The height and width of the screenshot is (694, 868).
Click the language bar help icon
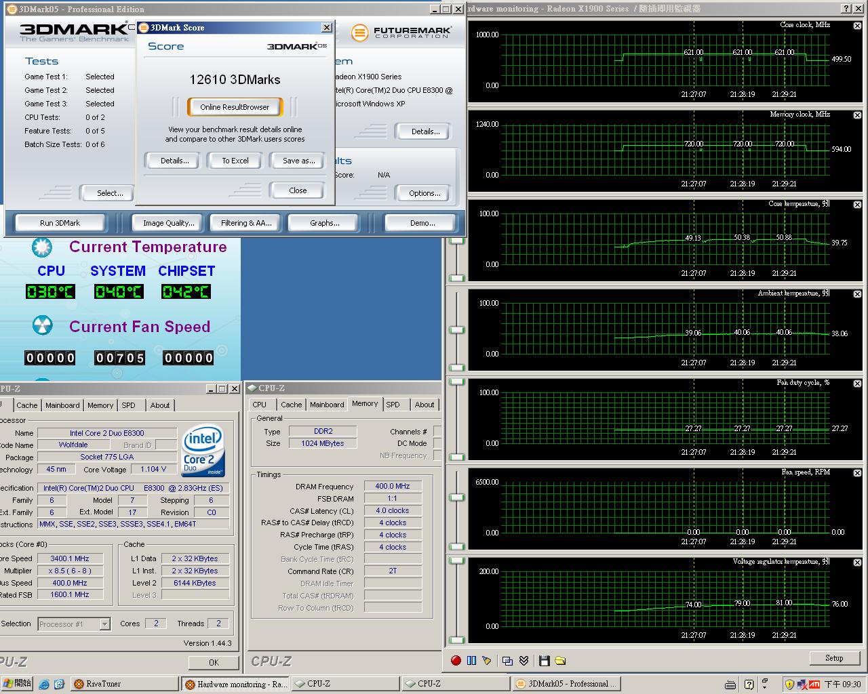click(749, 685)
